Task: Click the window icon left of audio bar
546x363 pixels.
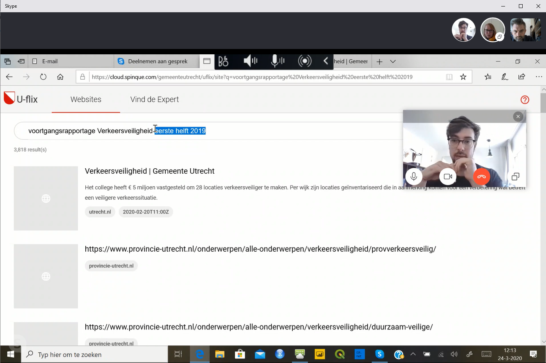Action: (x=207, y=61)
